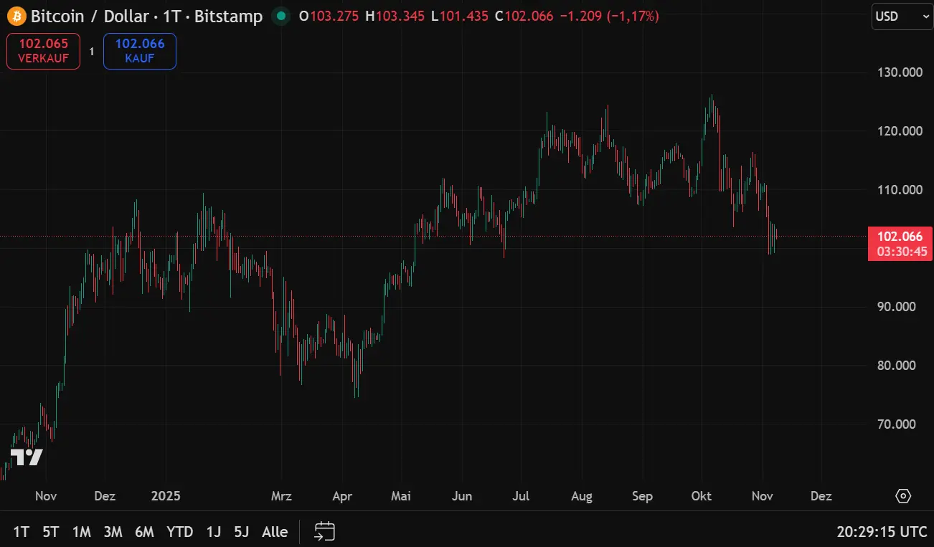Open the USD currency dropdown

click(x=902, y=16)
